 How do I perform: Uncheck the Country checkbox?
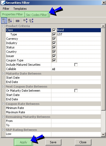tap(54, 52)
